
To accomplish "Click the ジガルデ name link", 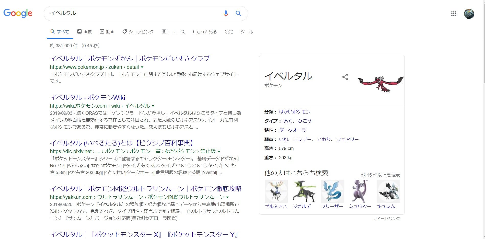I will pos(302,206).
